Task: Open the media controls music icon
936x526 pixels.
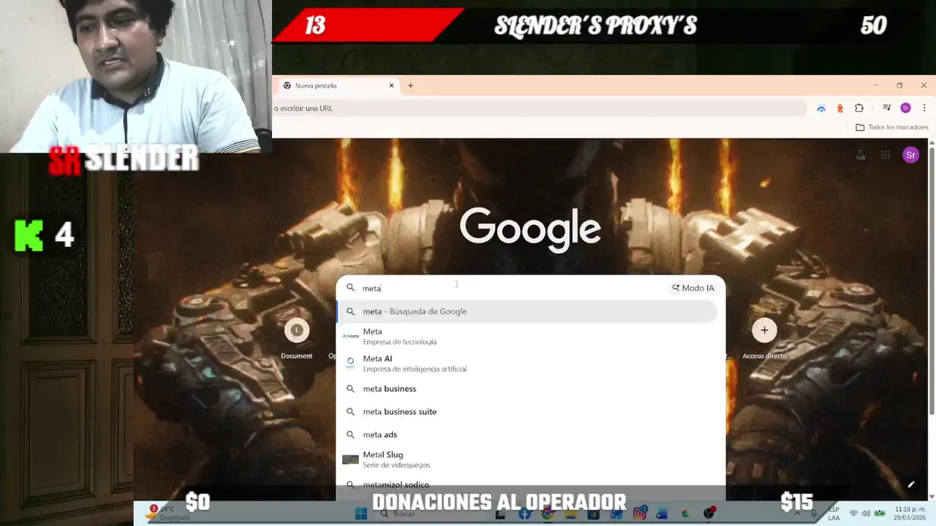Action: pos(886,108)
